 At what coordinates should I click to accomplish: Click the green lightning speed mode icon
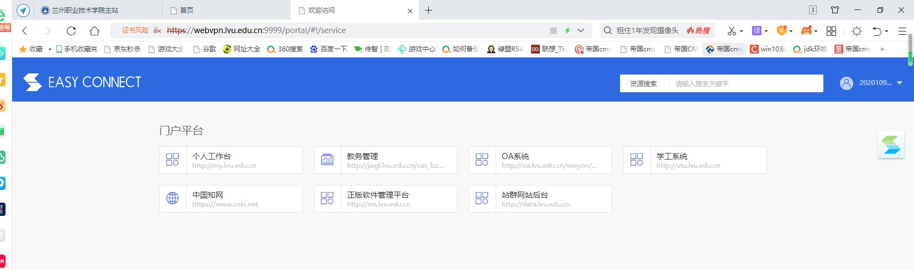click(567, 30)
